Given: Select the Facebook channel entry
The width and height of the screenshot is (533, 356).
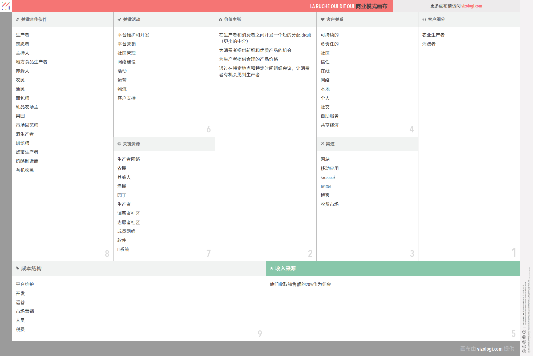Looking at the screenshot, I should [x=328, y=177].
